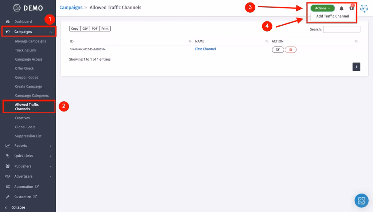Image resolution: width=373 pixels, height=212 pixels.
Task: Click the Reports chart icon
Action: [8, 146]
